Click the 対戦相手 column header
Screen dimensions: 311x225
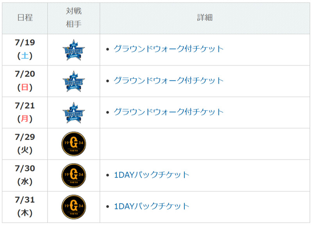(73, 18)
